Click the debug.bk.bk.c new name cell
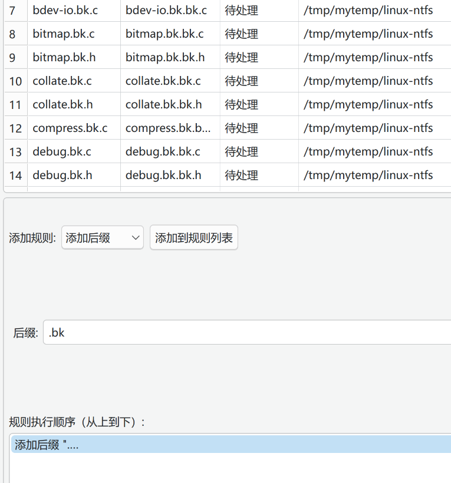This screenshot has height=483, width=451. 170,151
